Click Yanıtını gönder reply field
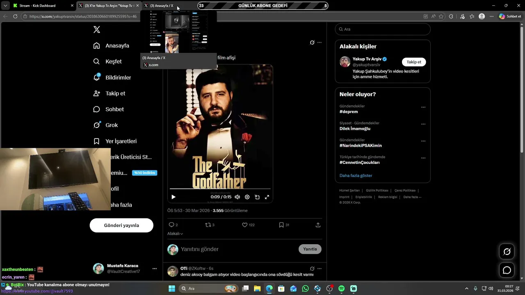This screenshot has width=525, height=295. (x=238, y=249)
